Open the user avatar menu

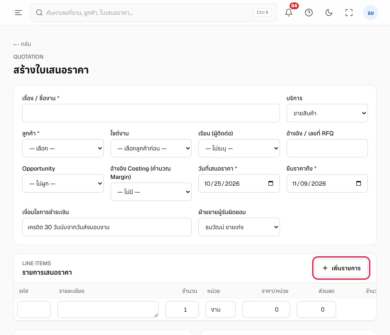(x=371, y=13)
